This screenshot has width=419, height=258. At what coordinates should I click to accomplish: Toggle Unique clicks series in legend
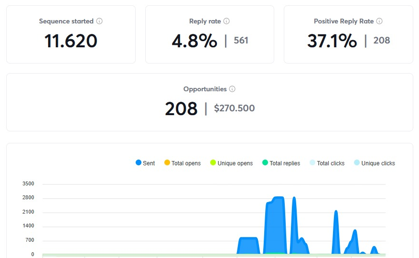(375, 163)
